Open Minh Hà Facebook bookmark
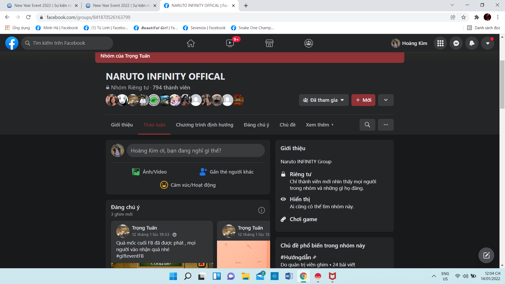Viewport: 505px width, 284px height. 57,28
